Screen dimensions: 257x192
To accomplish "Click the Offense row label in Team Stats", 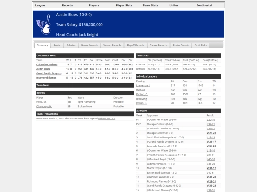I will click(x=140, y=64).
